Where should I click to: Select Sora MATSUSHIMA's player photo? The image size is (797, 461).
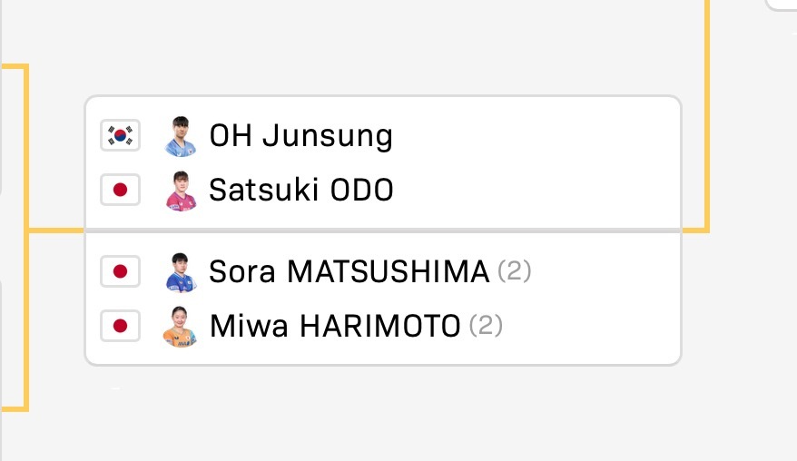pyautogui.click(x=181, y=272)
